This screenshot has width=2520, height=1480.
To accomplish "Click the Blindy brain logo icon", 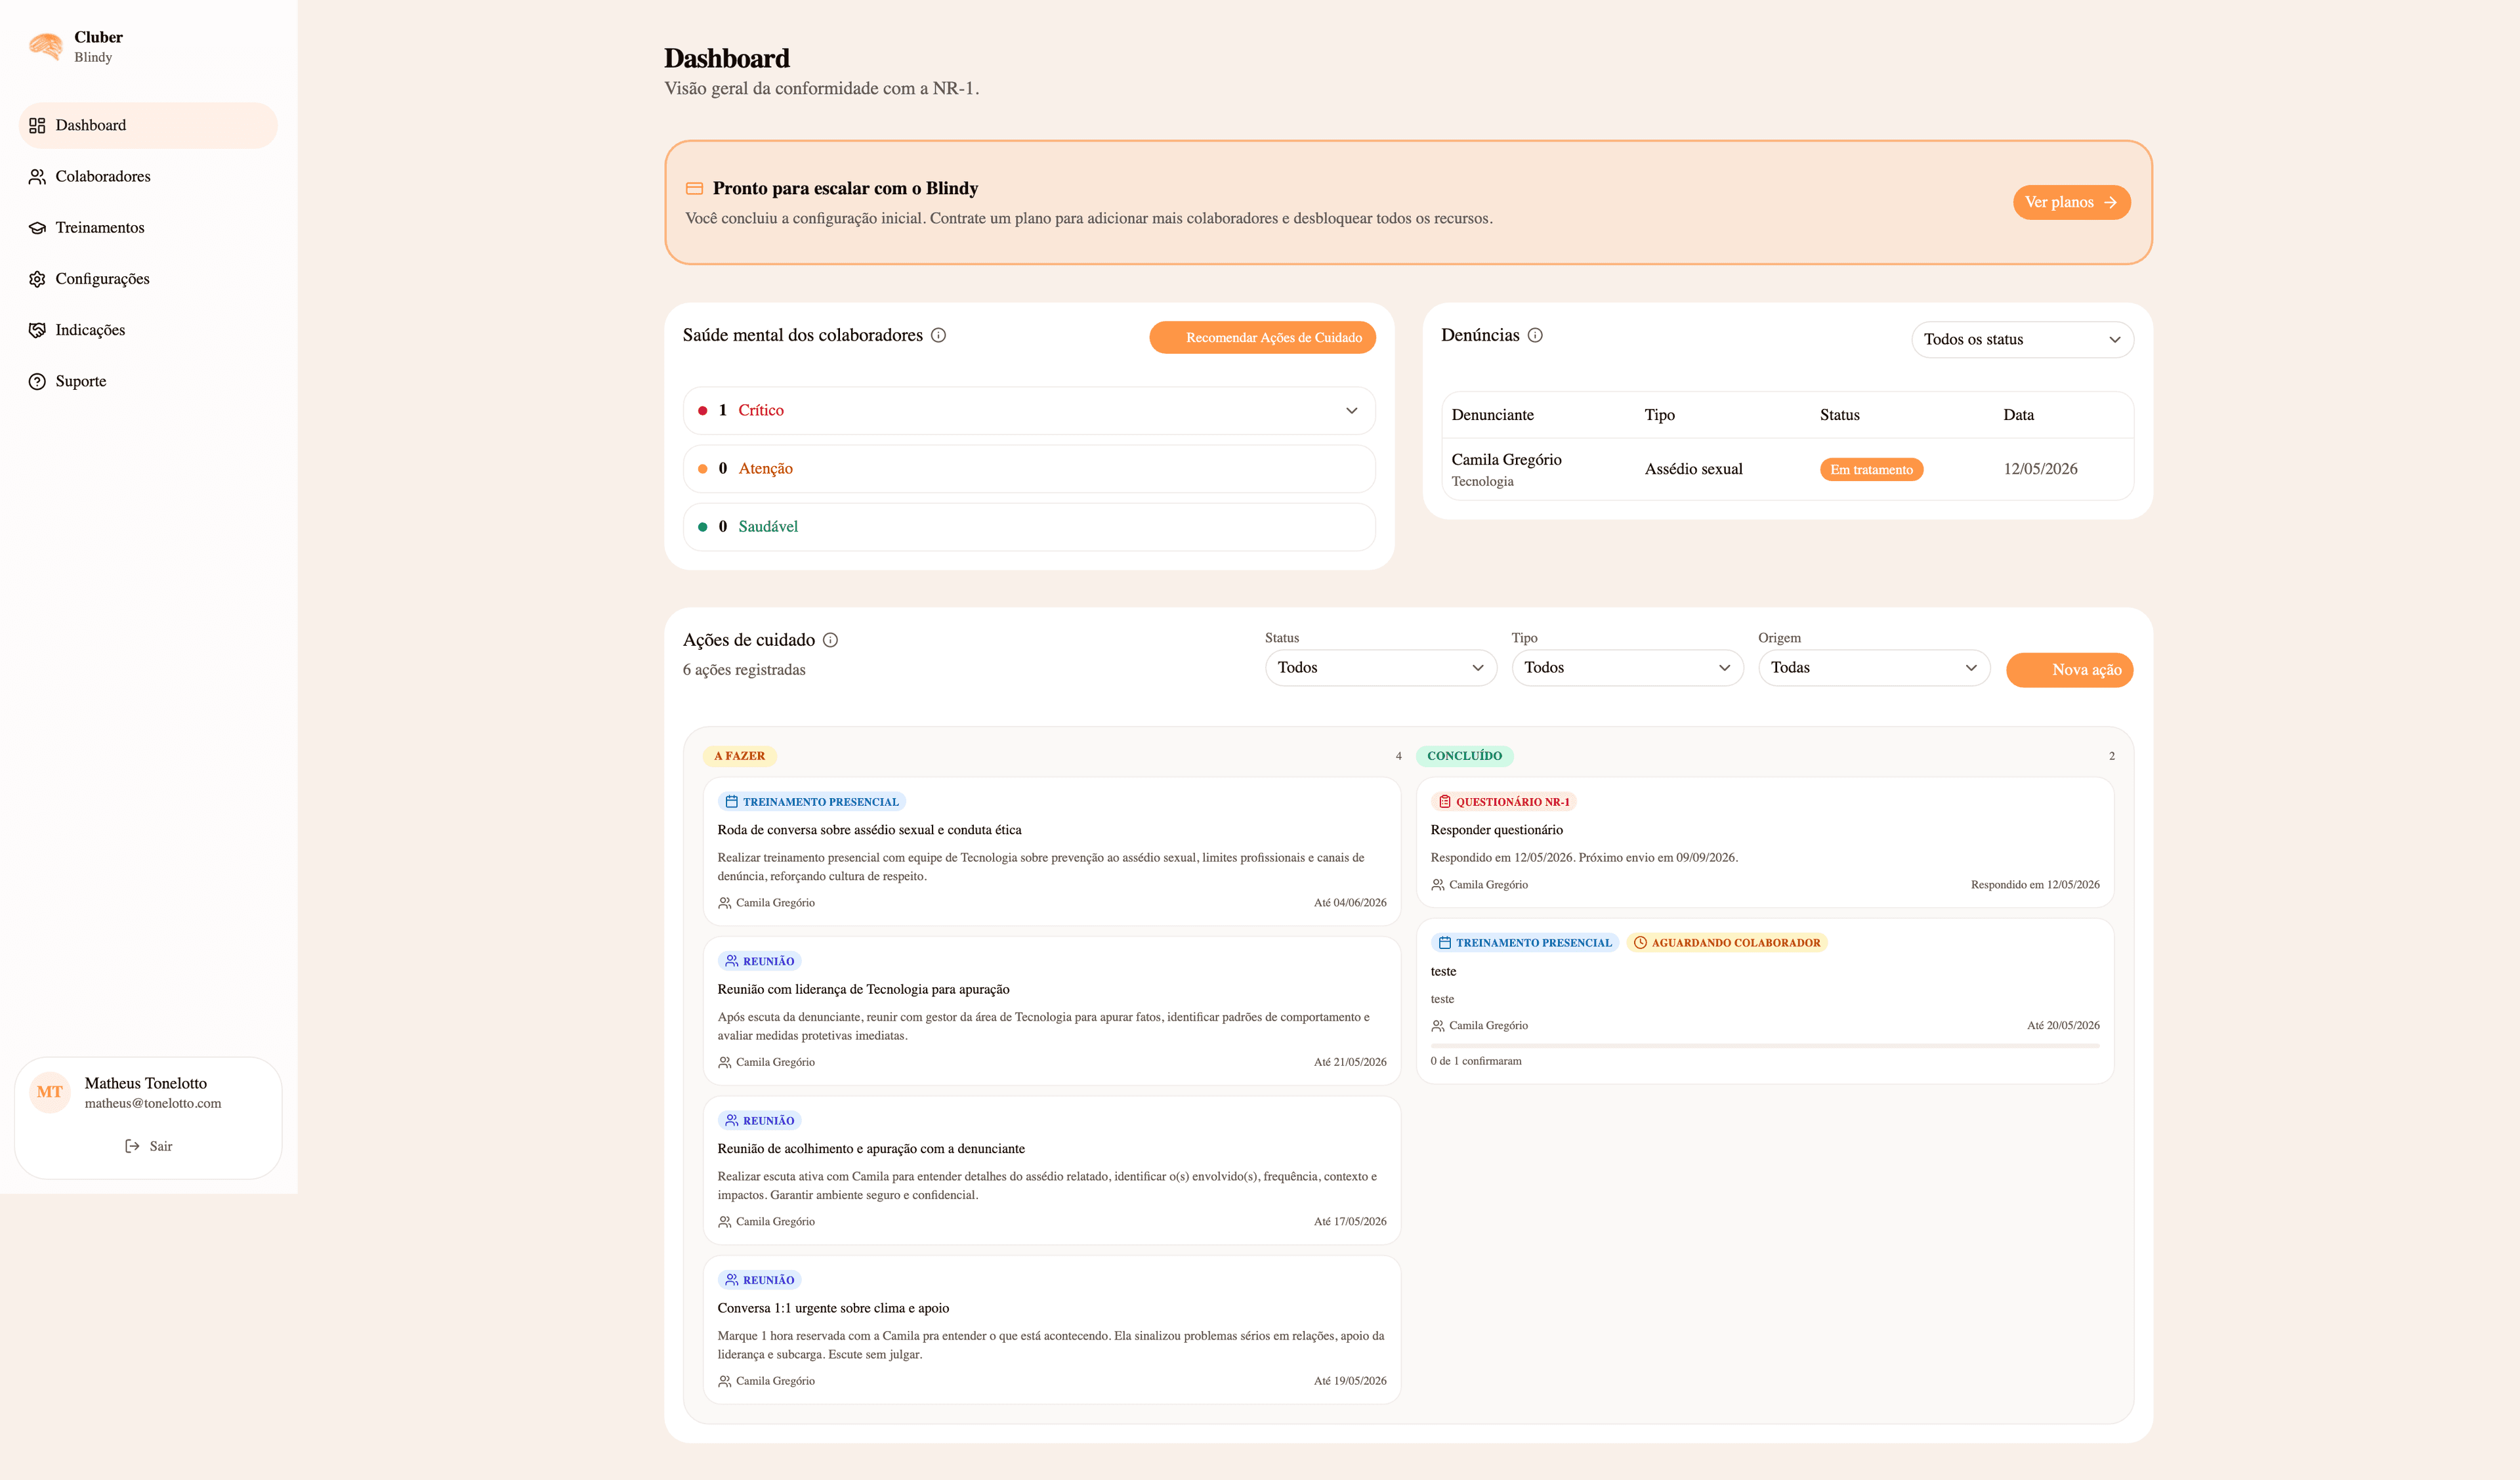I will click(x=46, y=46).
